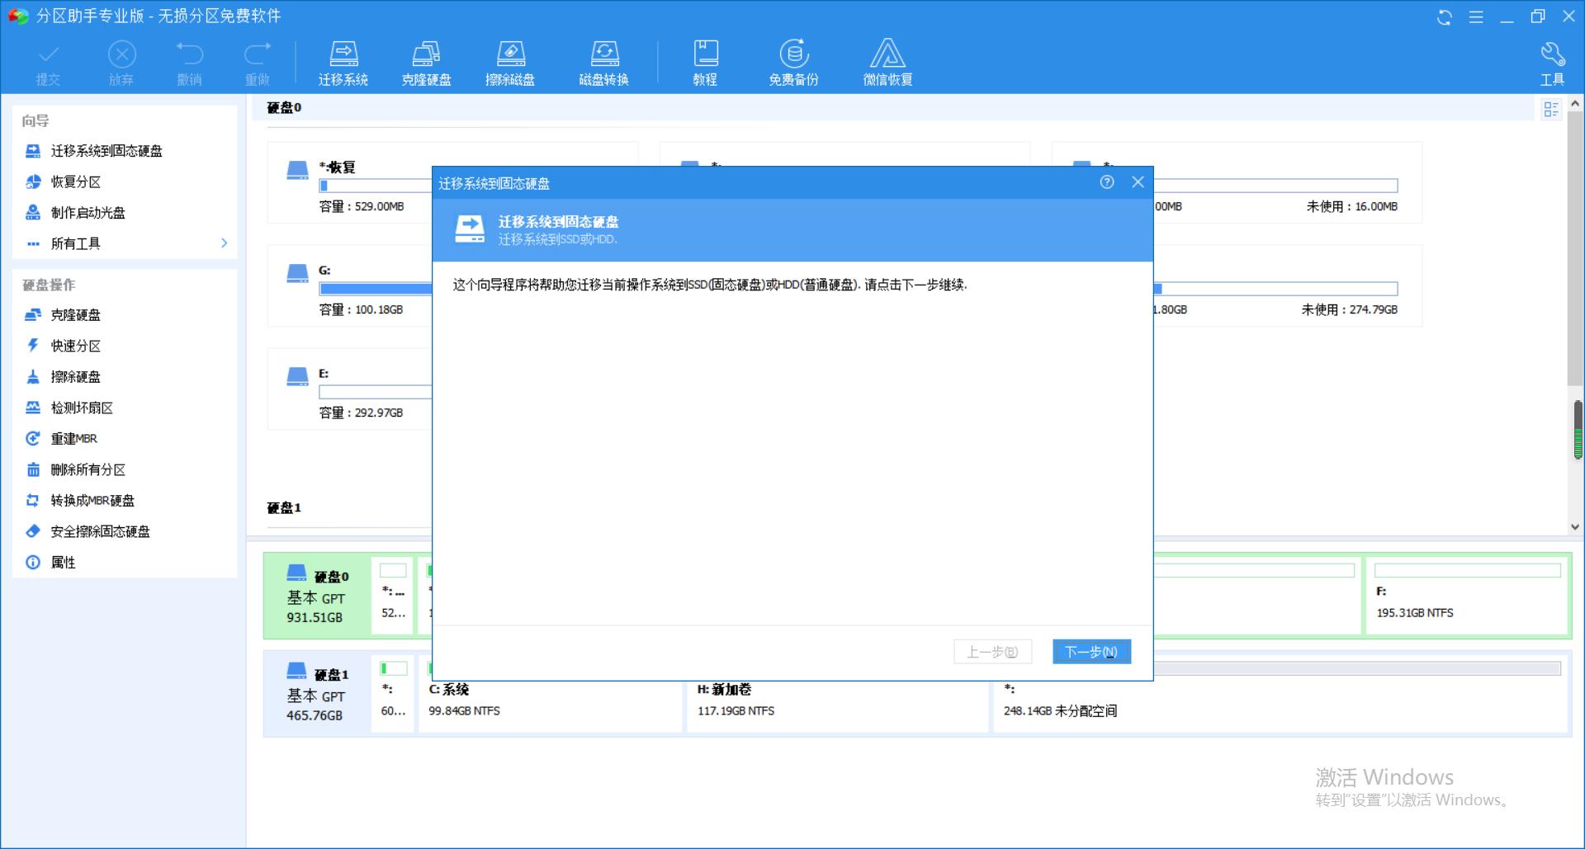Click the refresh icon in the title bar
The image size is (1585, 849).
pyautogui.click(x=1445, y=17)
